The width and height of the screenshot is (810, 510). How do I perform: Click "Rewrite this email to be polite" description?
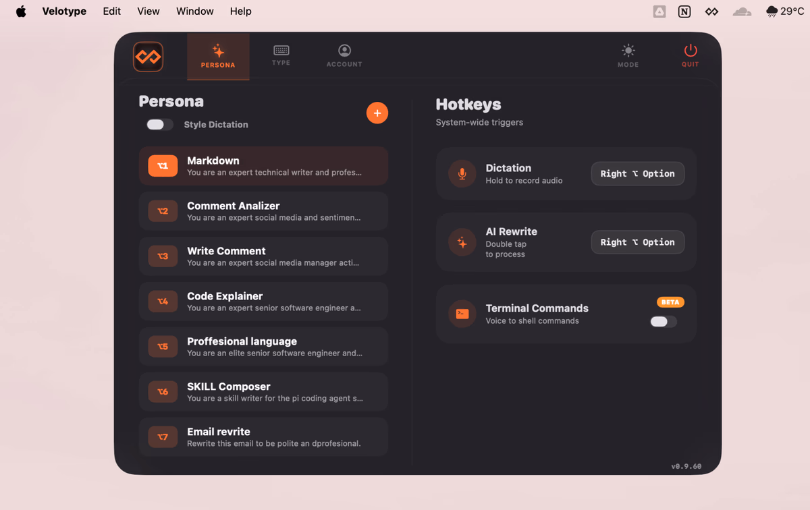[274, 444]
